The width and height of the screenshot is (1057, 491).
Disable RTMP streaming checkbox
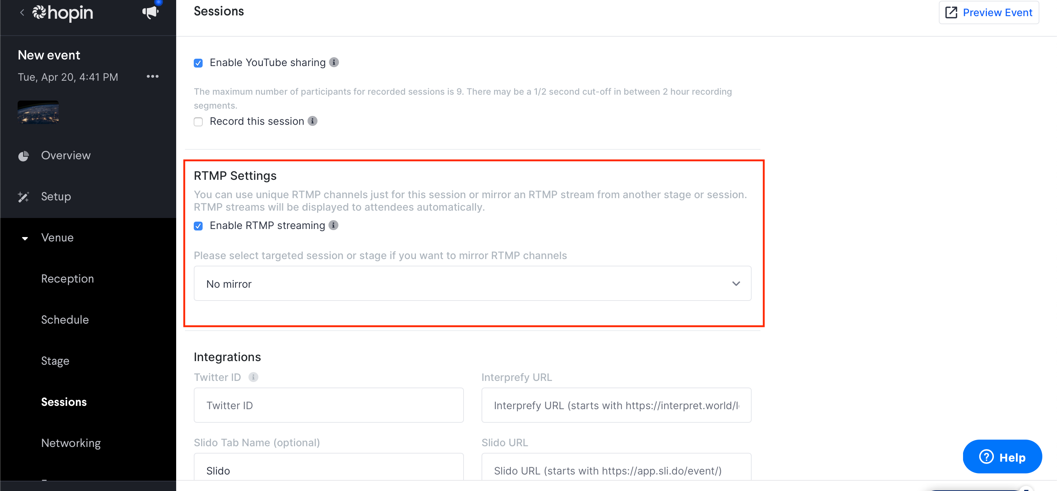click(x=198, y=226)
